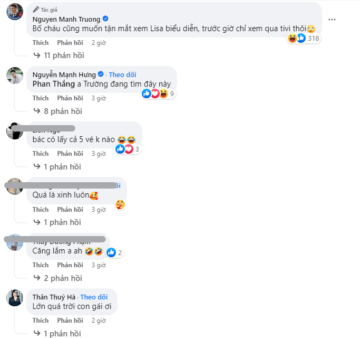Click Theo dõi next to Thân Thuý Hà
This screenshot has height=338, width=360.
coord(94,297)
